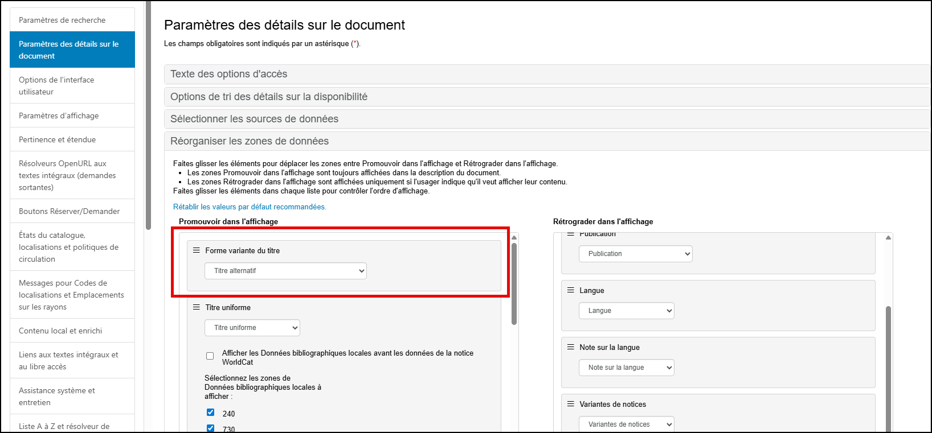Open the Publication dropdown

[x=635, y=254]
